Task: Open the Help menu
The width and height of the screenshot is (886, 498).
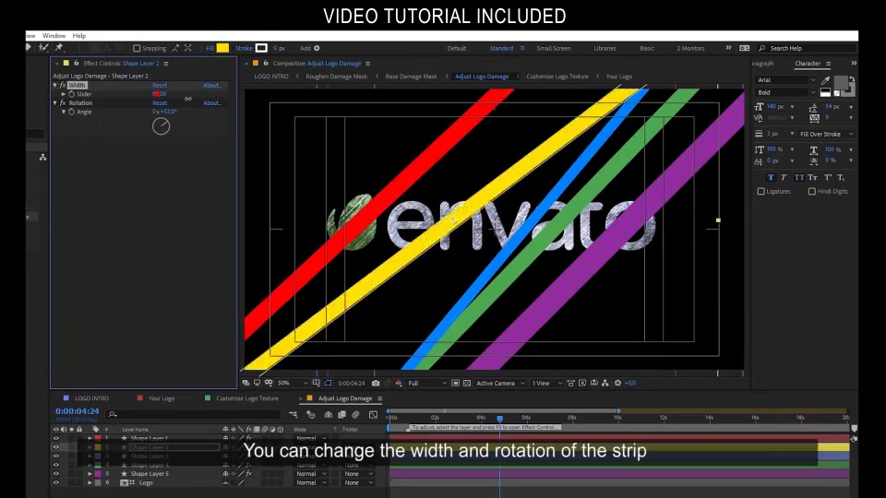Action: 79,36
